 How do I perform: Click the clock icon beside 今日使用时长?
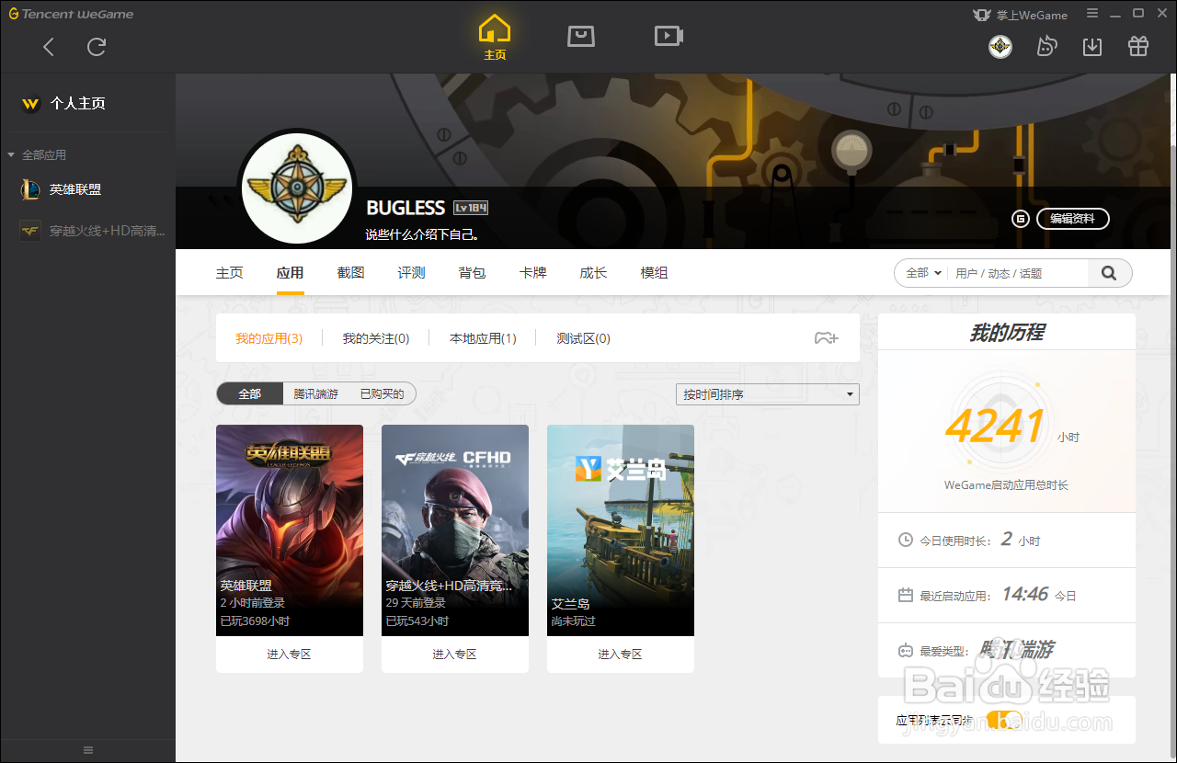click(x=906, y=541)
